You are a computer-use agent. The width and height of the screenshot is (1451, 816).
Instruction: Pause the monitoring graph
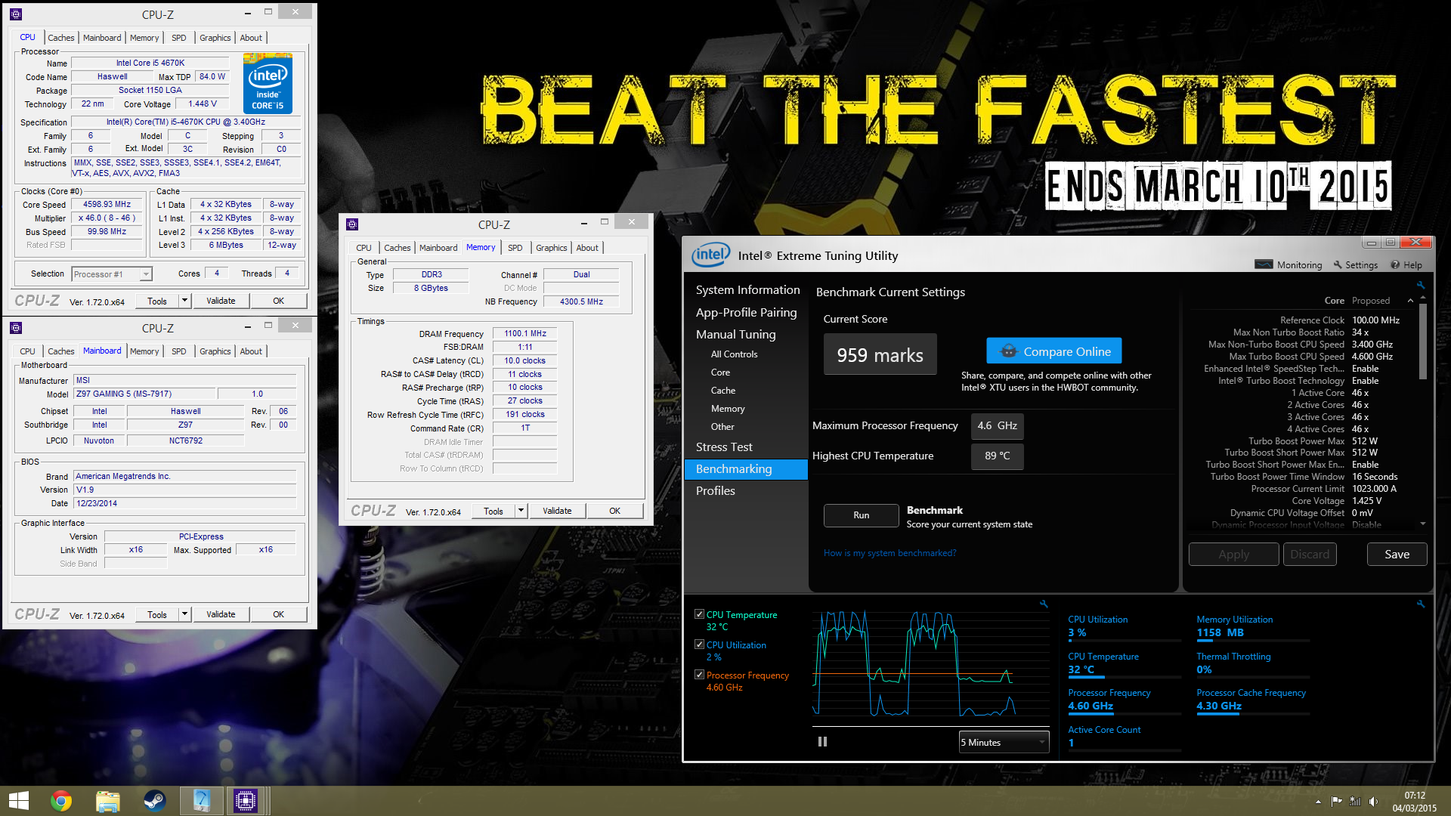point(822,742)
